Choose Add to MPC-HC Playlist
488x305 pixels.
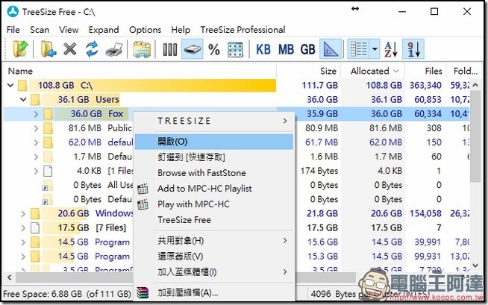[x=214, y=189]
